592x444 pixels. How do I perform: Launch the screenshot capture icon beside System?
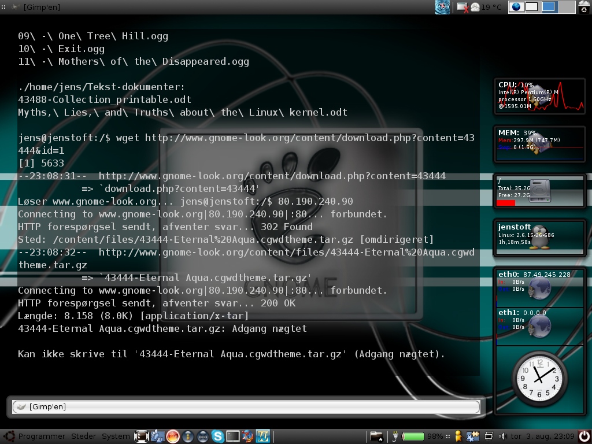(142, 436)
